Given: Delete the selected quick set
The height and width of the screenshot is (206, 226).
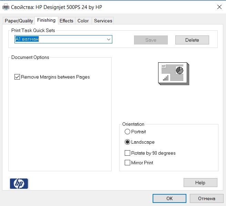Looking at the screenshot, I should coord(192,40).
